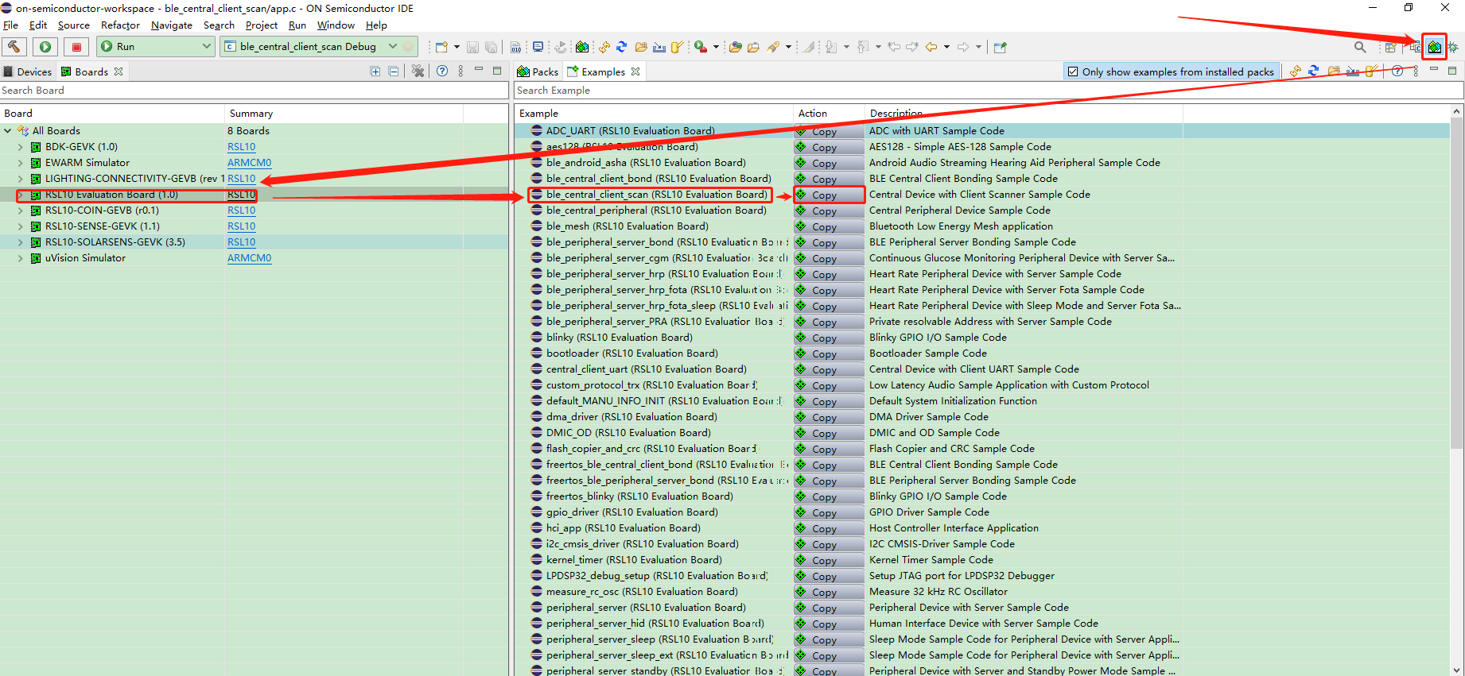Click the Build hammer icon
Viewport: 1465px width, 676px height.
click(x=14, y=47)
